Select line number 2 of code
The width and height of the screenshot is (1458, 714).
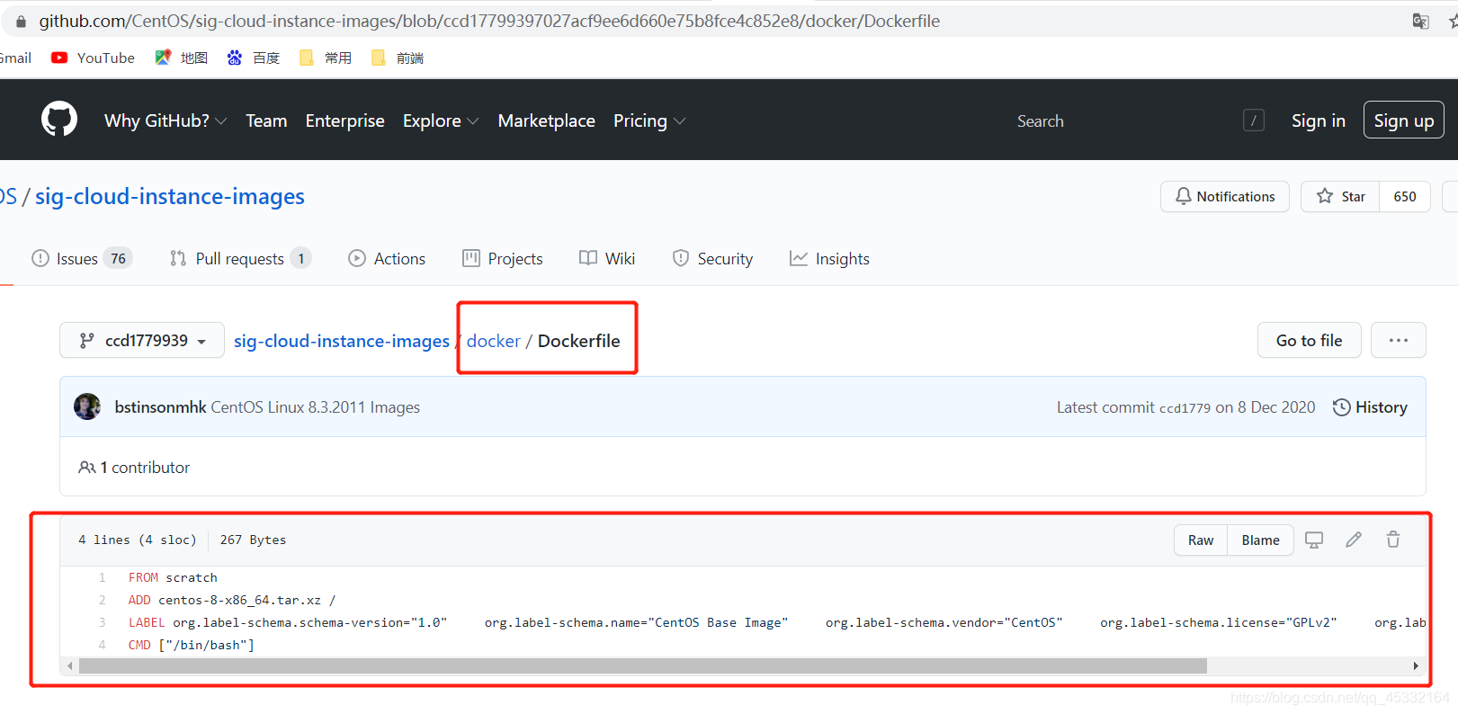(x=102, y=600)
